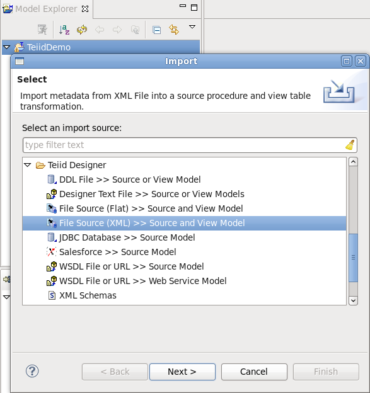Open dialog help question mark
This screenshot has height=393, width=370.
(x=32, y=371)
